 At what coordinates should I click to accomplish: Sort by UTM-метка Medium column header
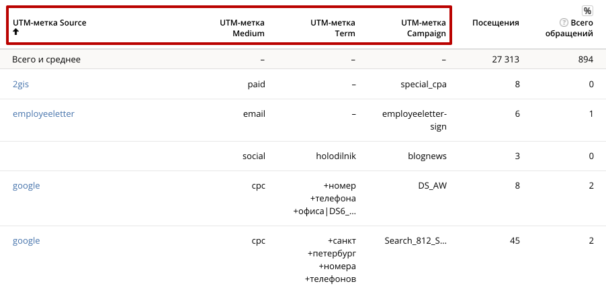click(242, 28)
